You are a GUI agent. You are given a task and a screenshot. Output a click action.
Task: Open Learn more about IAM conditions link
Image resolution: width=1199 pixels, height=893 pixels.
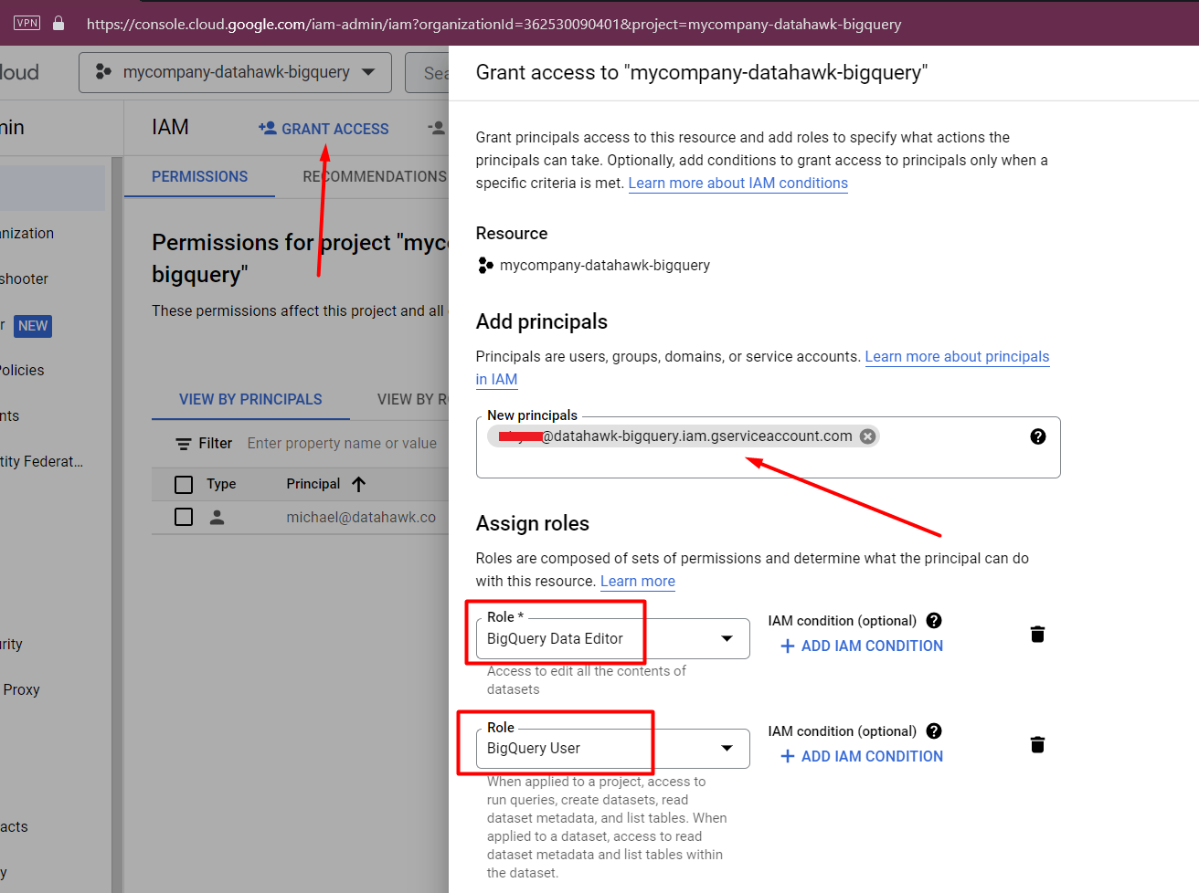click(737, 183)
